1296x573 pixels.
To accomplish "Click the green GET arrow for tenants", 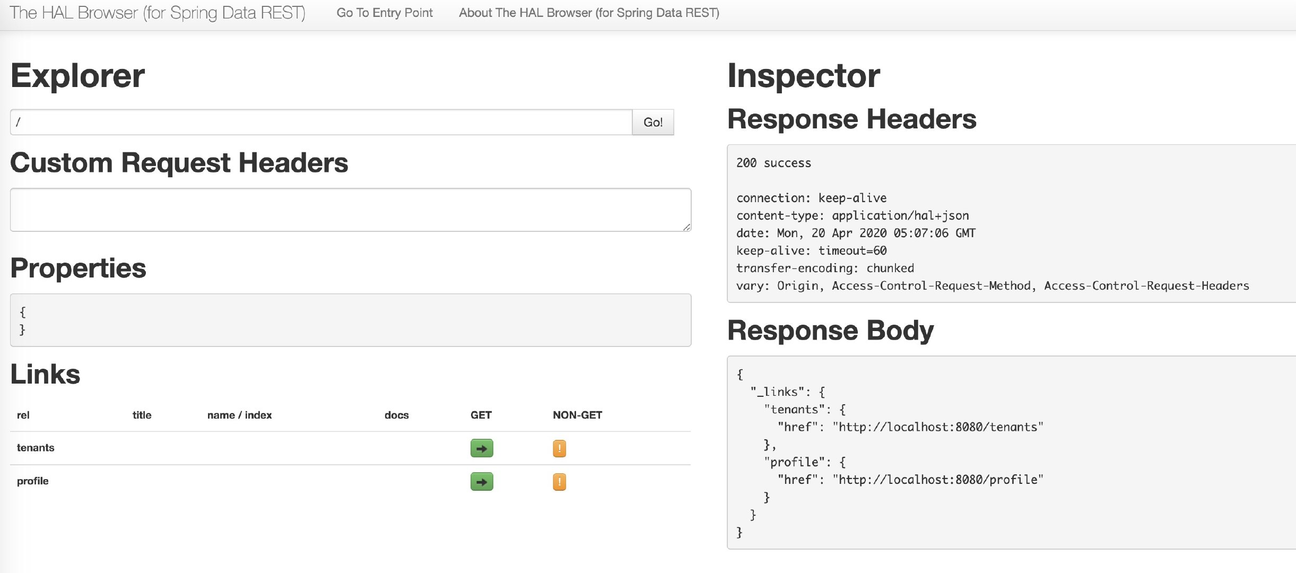I will click(481, 448).
